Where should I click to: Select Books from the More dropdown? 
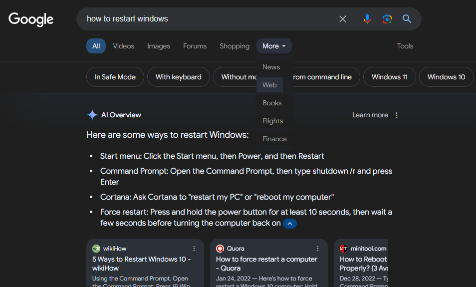pos(272,103)
